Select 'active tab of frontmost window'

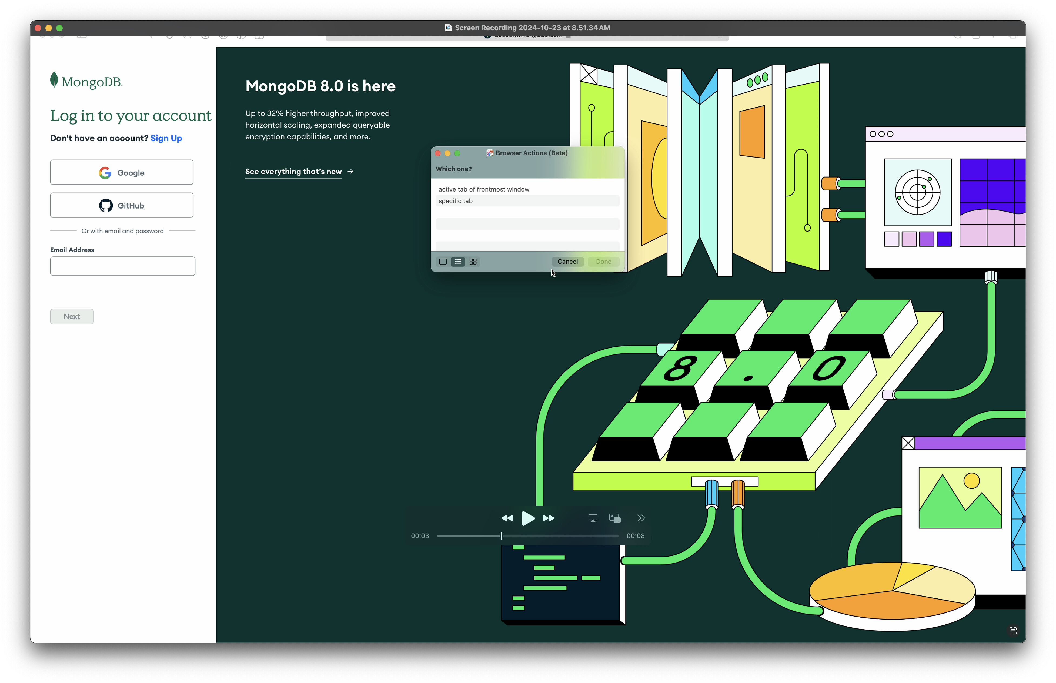pyautogui.click(x=483, y=189)
